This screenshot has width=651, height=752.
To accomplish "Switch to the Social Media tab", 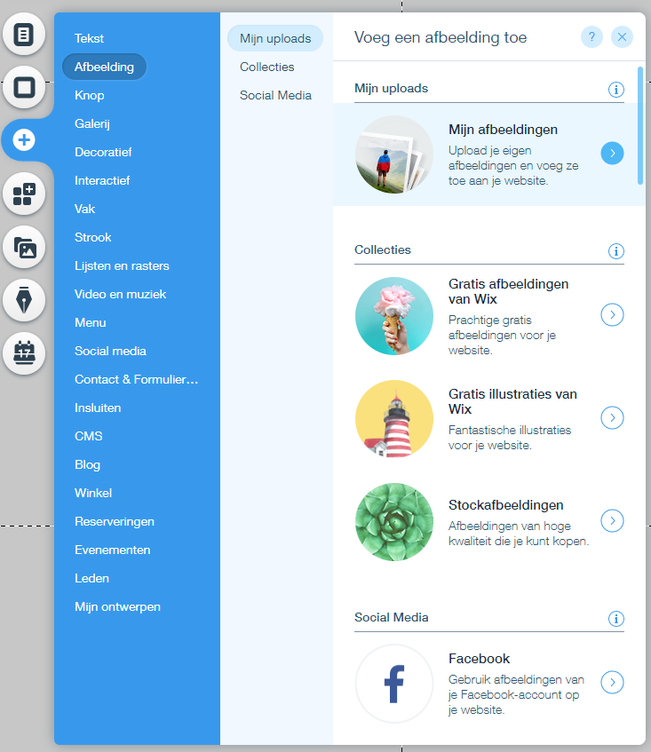I will (x=275, y=95).
